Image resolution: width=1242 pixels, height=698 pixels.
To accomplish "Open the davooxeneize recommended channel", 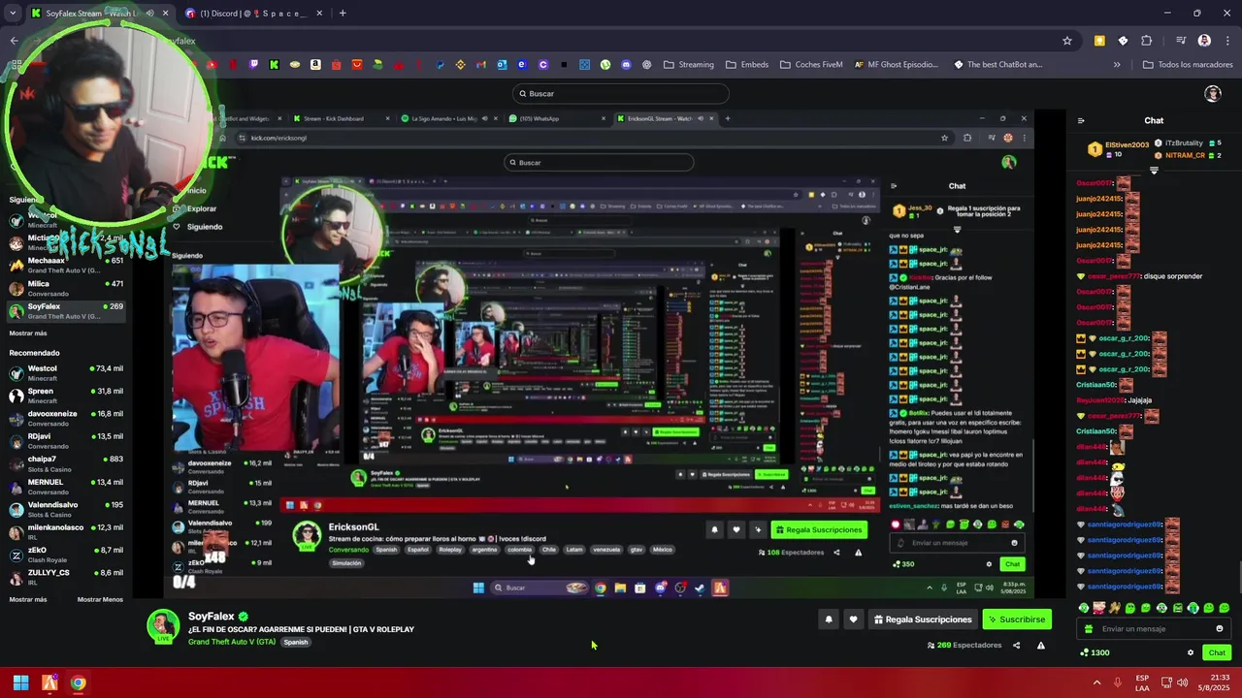I will click(66, 419).
